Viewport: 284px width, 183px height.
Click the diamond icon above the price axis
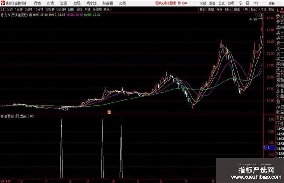[256, 15]
